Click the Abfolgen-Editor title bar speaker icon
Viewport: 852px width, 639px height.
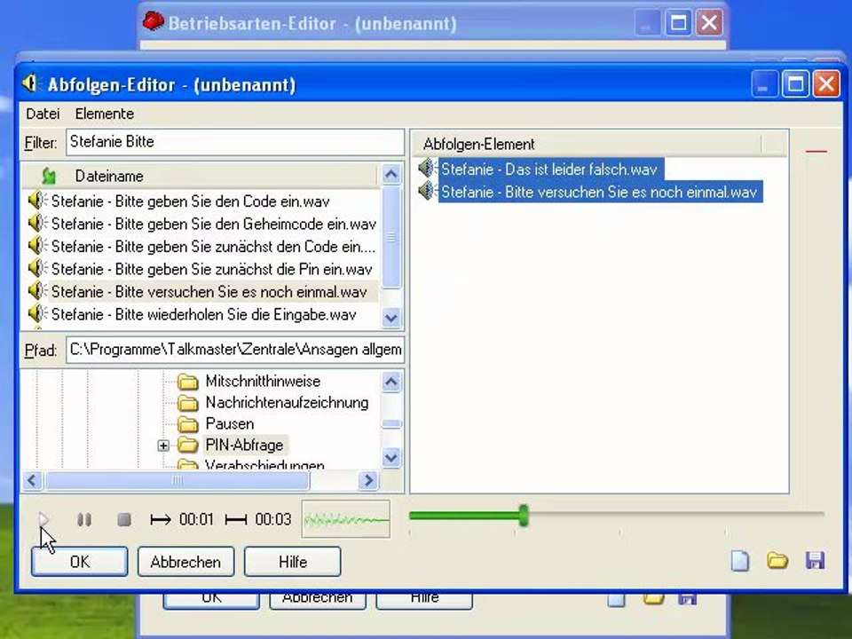[31, 83]
